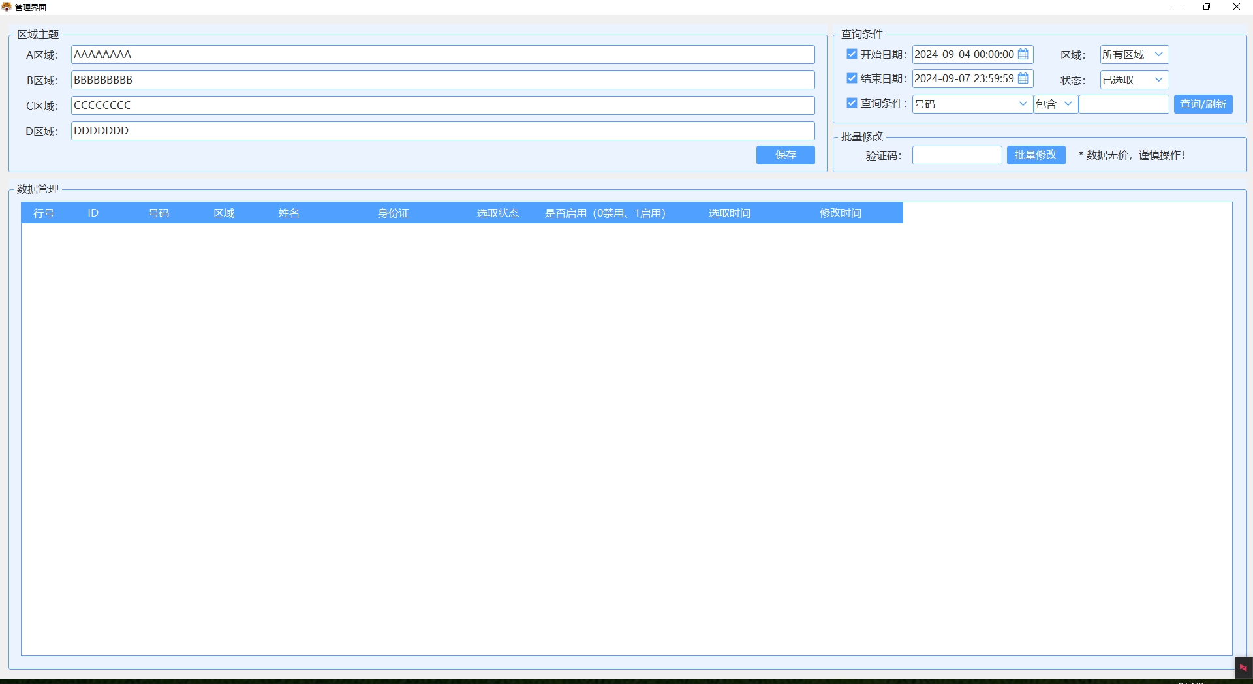The height and width of the screenshot is (684, 1253).
Task: Close the 管理界面 window
Action: click(x=1236, y=7)
